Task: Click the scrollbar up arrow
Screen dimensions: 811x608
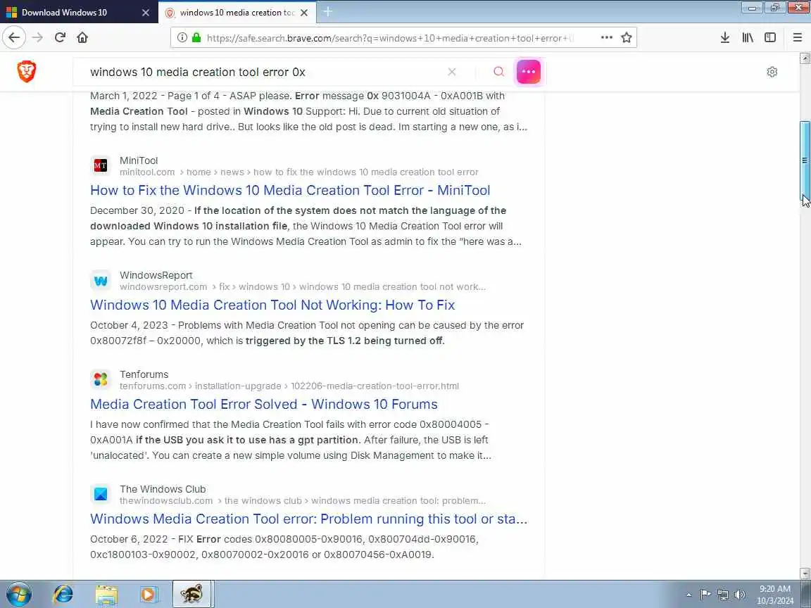Action: (x=805, y=58)
